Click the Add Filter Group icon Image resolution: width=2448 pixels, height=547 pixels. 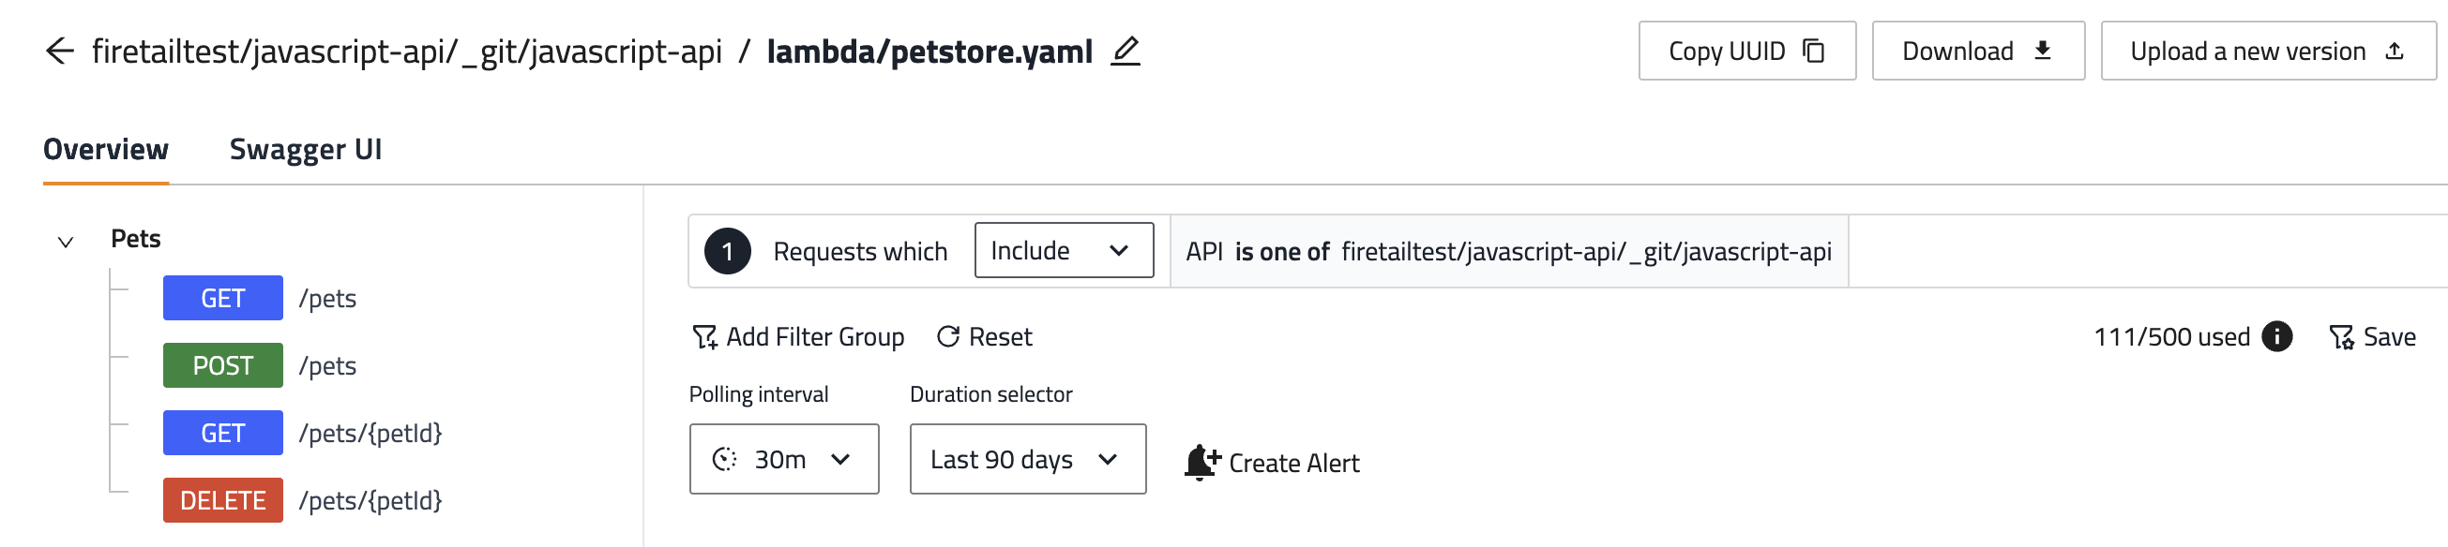(704, 337)
